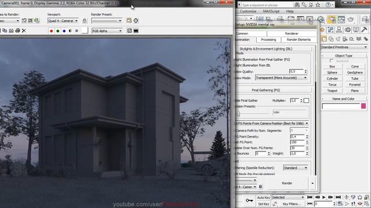
Task: Click the Render button in Render Setup
Action: [287, 183]
